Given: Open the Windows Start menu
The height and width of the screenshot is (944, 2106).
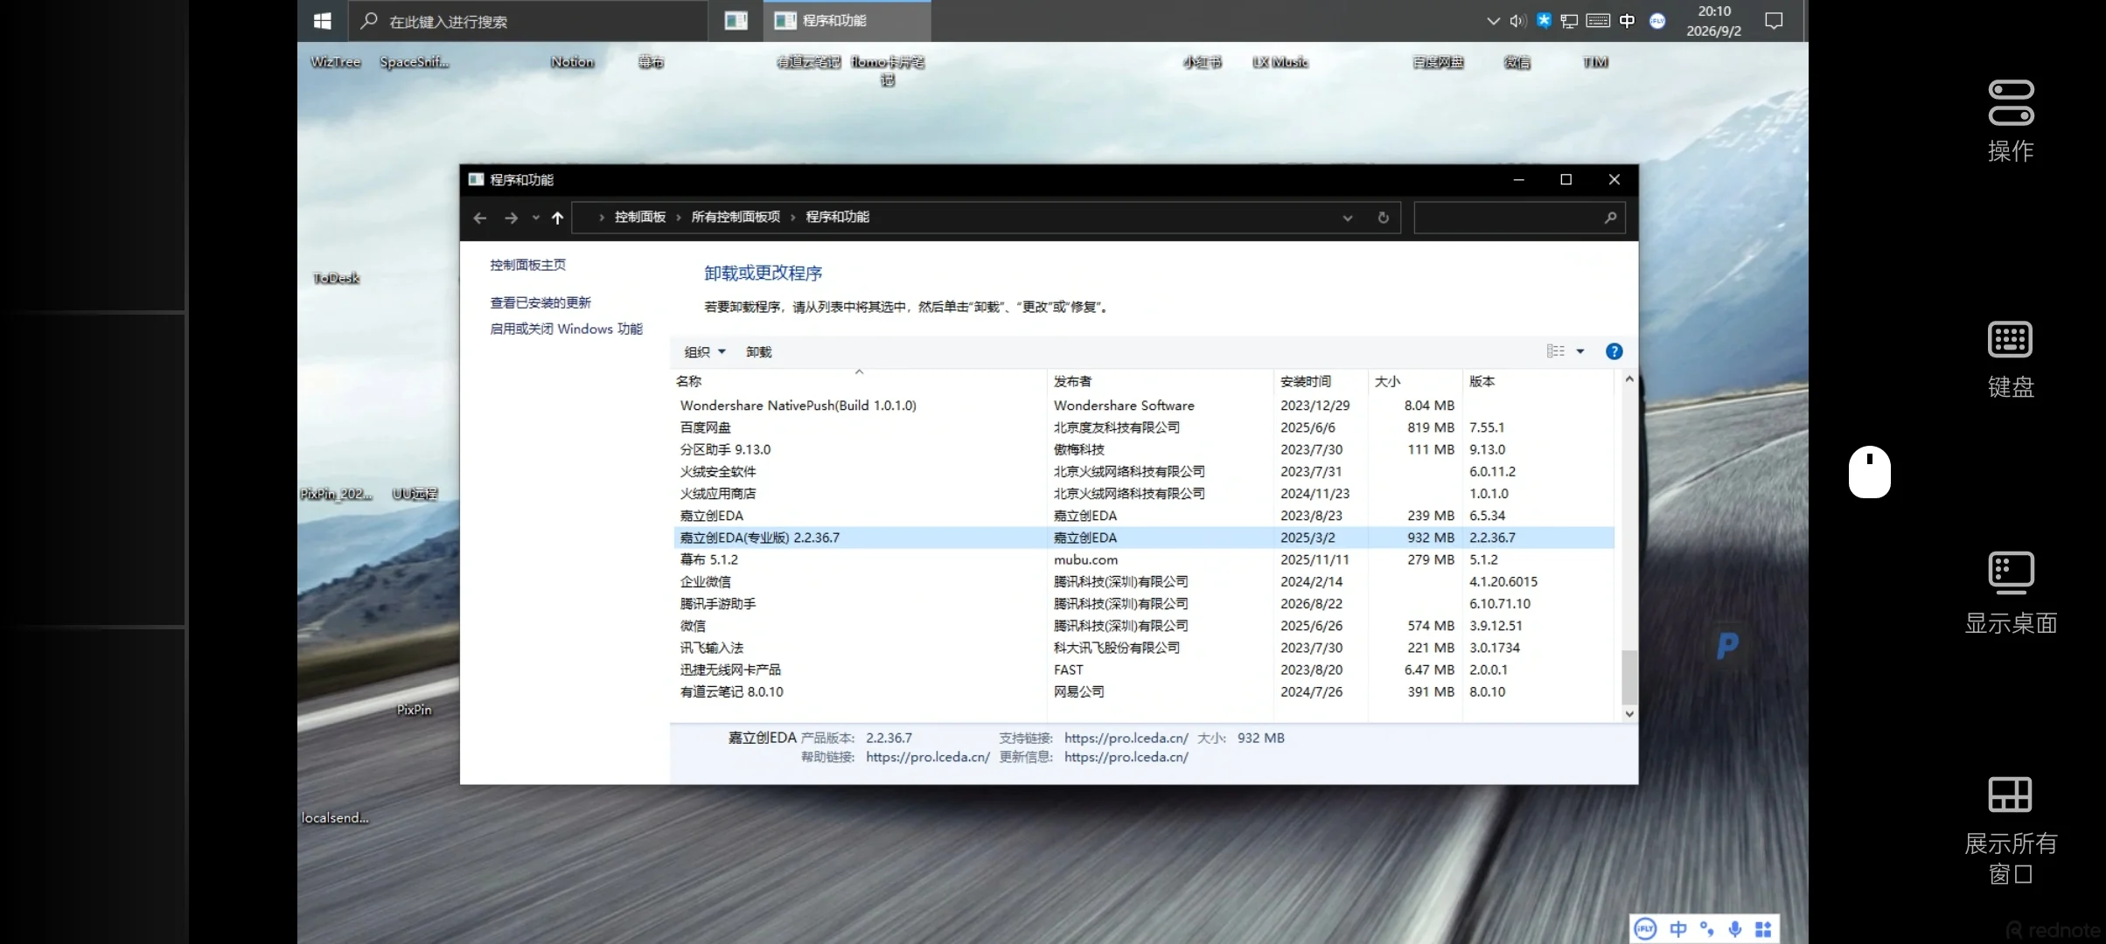Looking at the screenshot, I should (322, 21).
